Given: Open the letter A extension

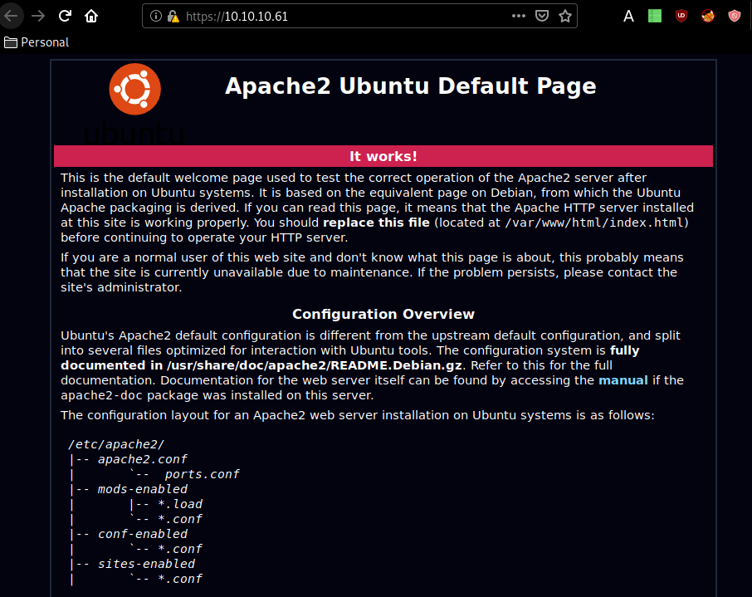Looking at the screenshot, I should [628, 17].
